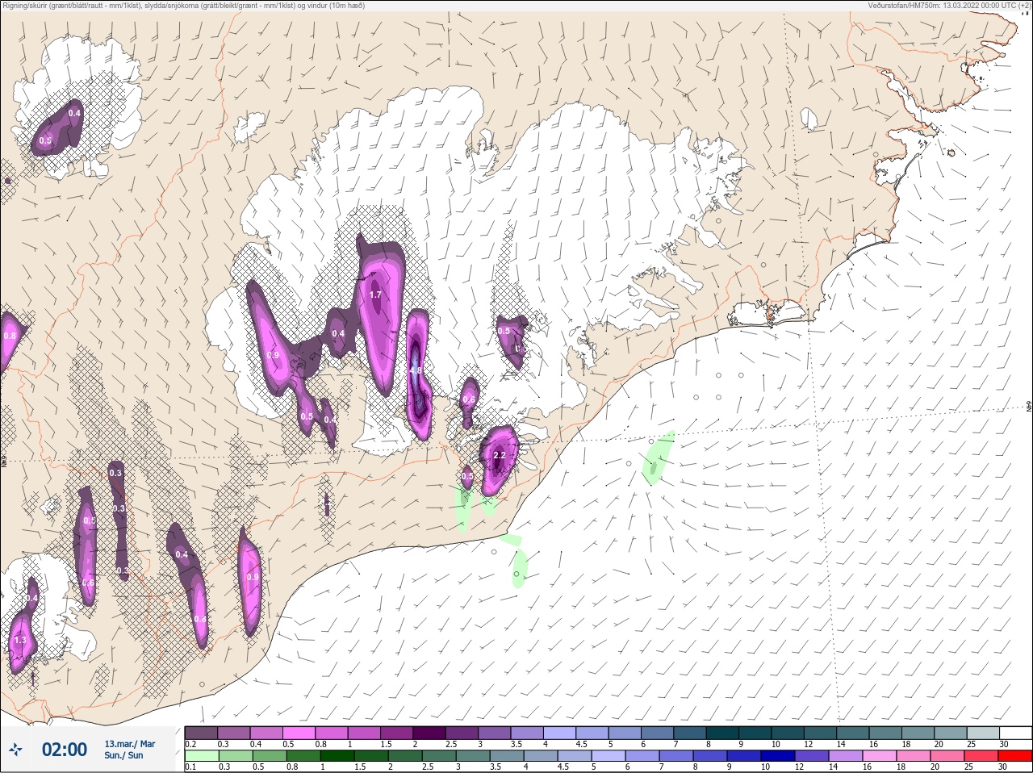Click the '0.2' label on the upper legend
1033x773 pixels.
pos(190,744)
